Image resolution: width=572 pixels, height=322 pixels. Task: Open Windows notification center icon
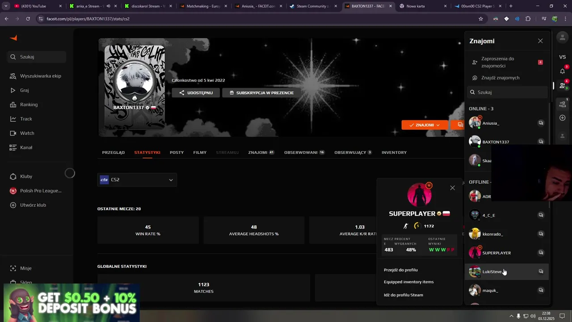pos(563,316)
